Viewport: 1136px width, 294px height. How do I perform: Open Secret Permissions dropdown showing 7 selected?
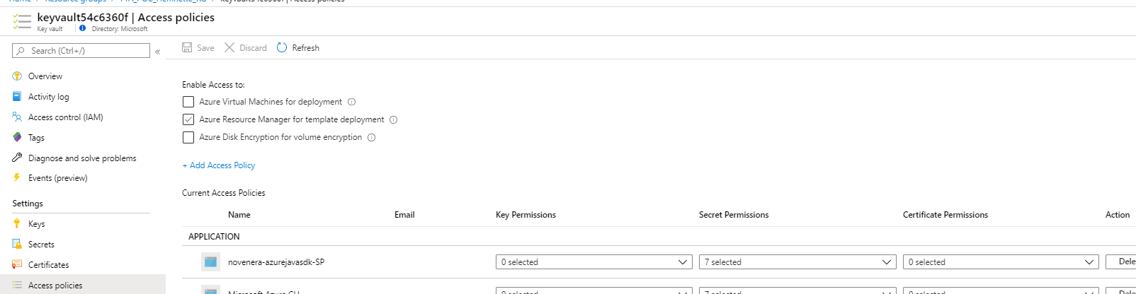click(x=797, y=262)
